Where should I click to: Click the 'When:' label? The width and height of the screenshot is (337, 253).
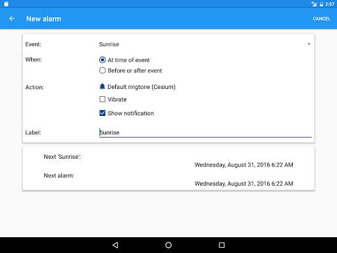click(34, 59)
